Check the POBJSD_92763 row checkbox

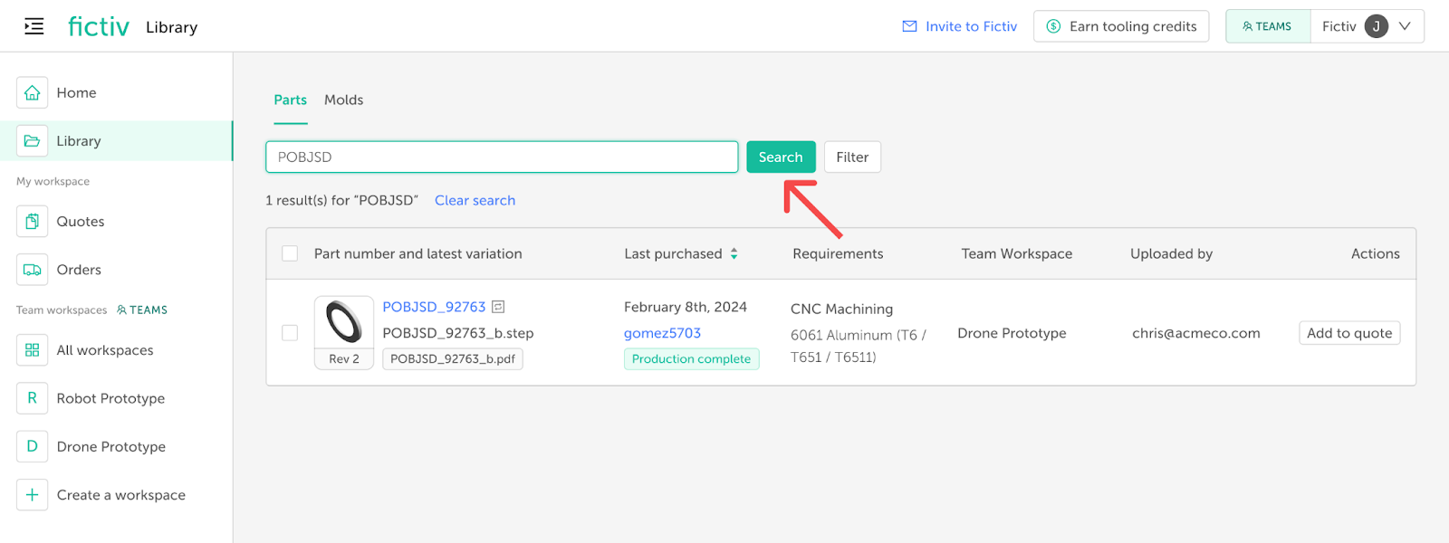290,333
